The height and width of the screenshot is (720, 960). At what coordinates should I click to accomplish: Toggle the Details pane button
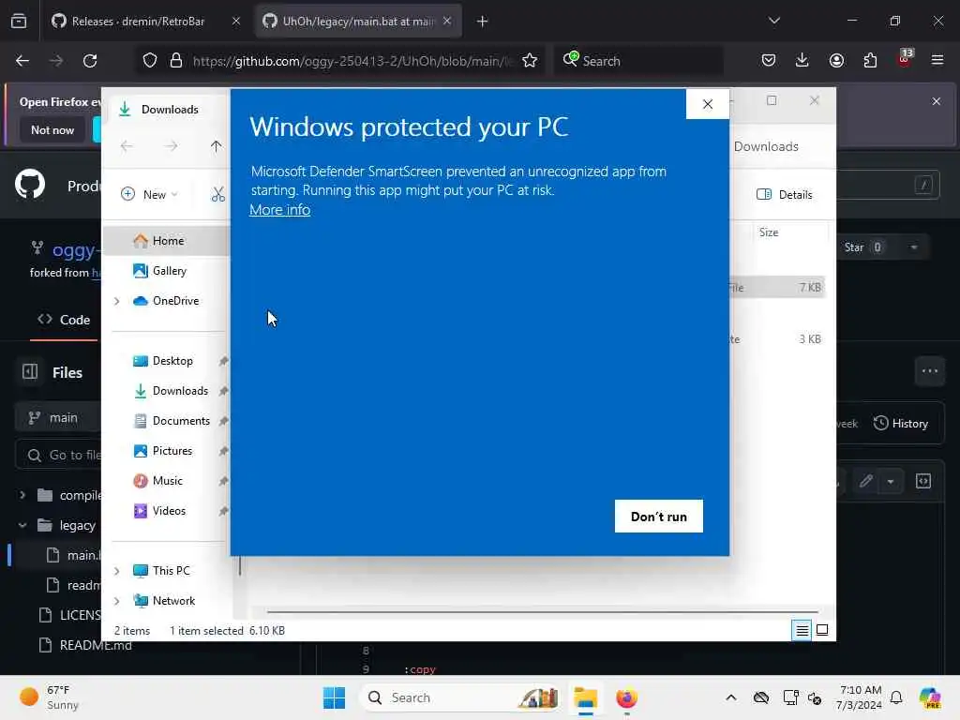point(785,195)
